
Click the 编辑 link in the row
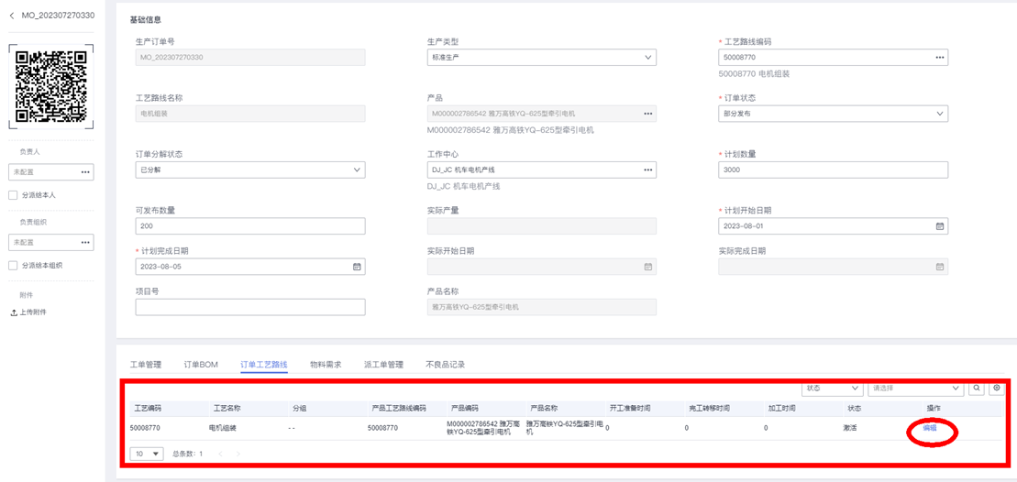coord(930,428)
